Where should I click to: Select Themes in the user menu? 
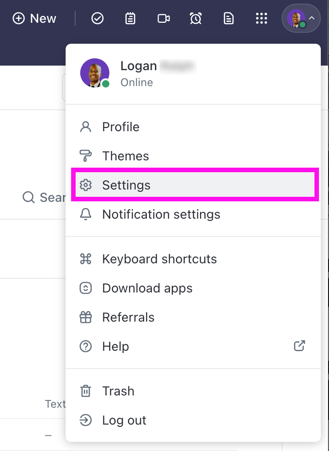coord(125,156)
